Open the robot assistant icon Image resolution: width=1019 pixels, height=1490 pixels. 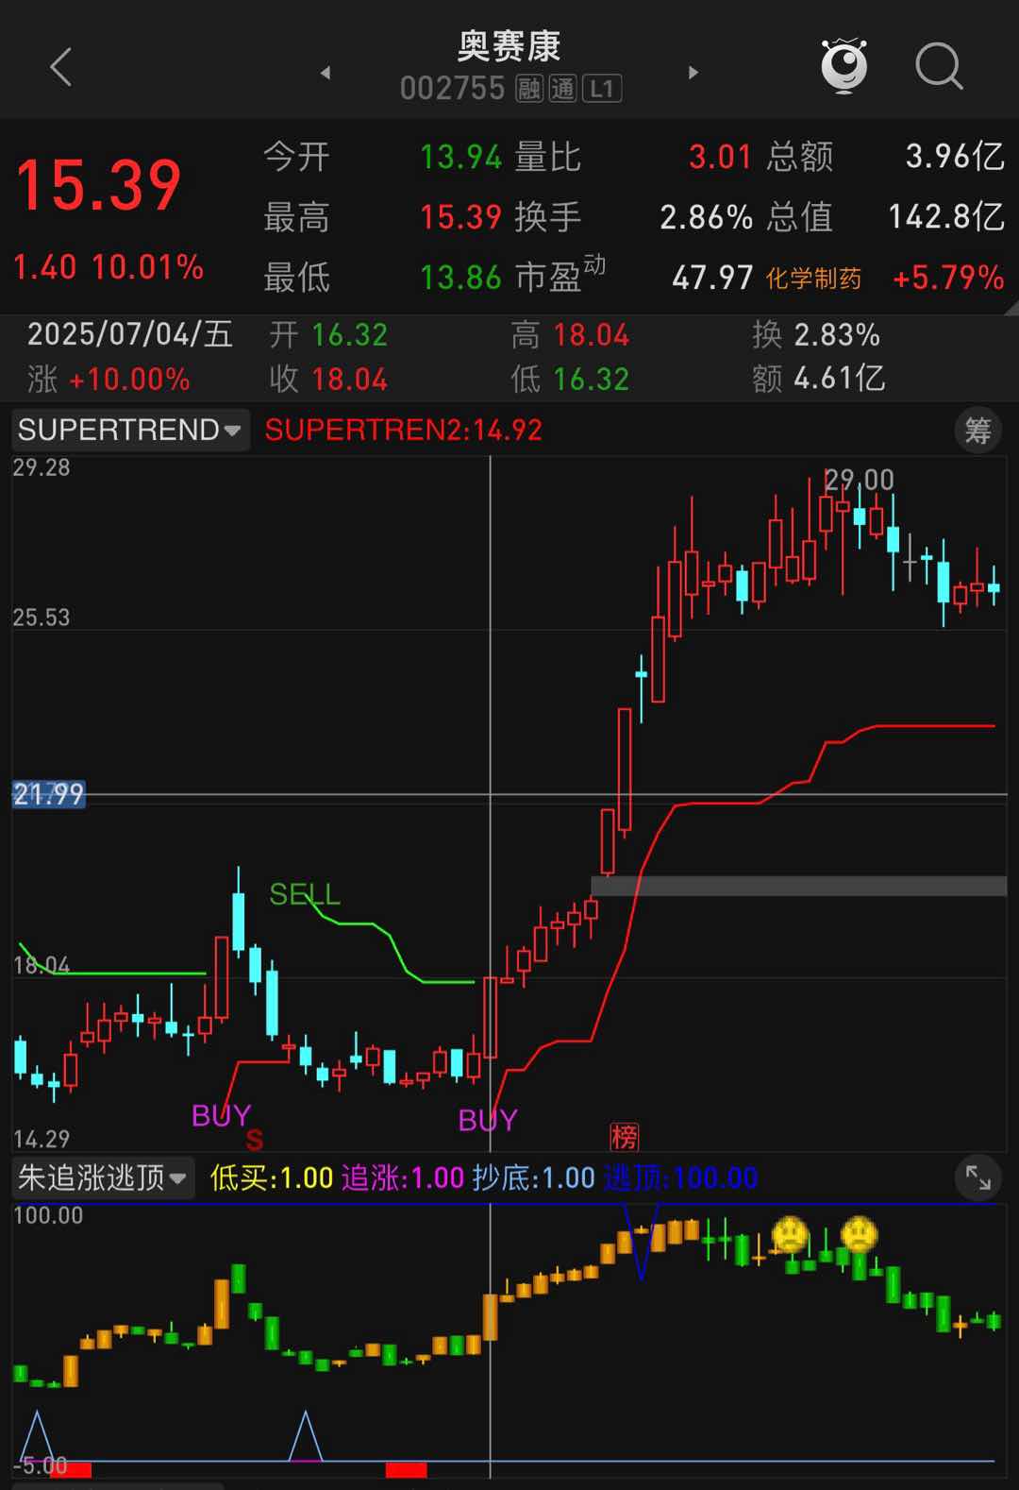pos(844,65)
